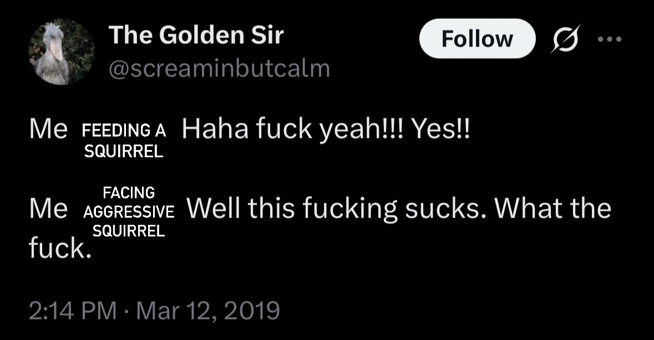Click the Follow button
This screenshot has height=340, width=654.
click(x=477, y=39)
